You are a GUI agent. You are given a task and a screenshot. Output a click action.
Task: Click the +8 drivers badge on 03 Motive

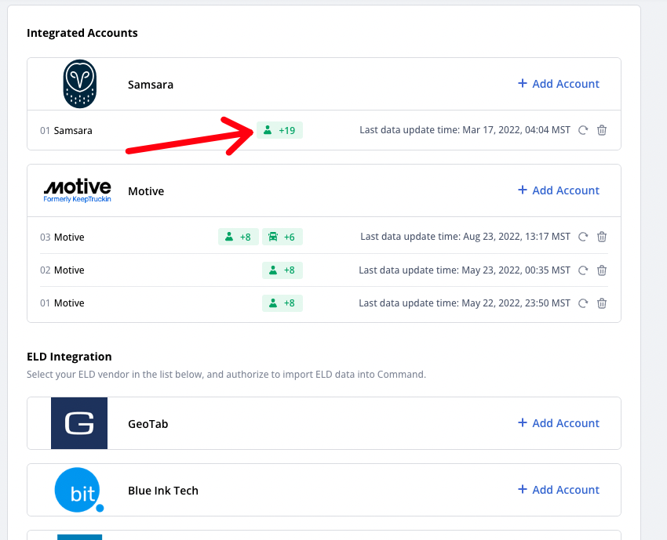point(239,237)
